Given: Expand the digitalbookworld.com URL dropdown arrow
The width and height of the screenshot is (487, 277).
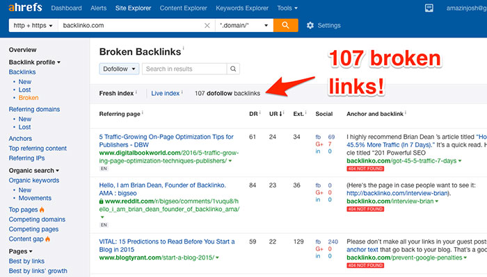Looking at the screenshot, I should (x=230, y=161).
